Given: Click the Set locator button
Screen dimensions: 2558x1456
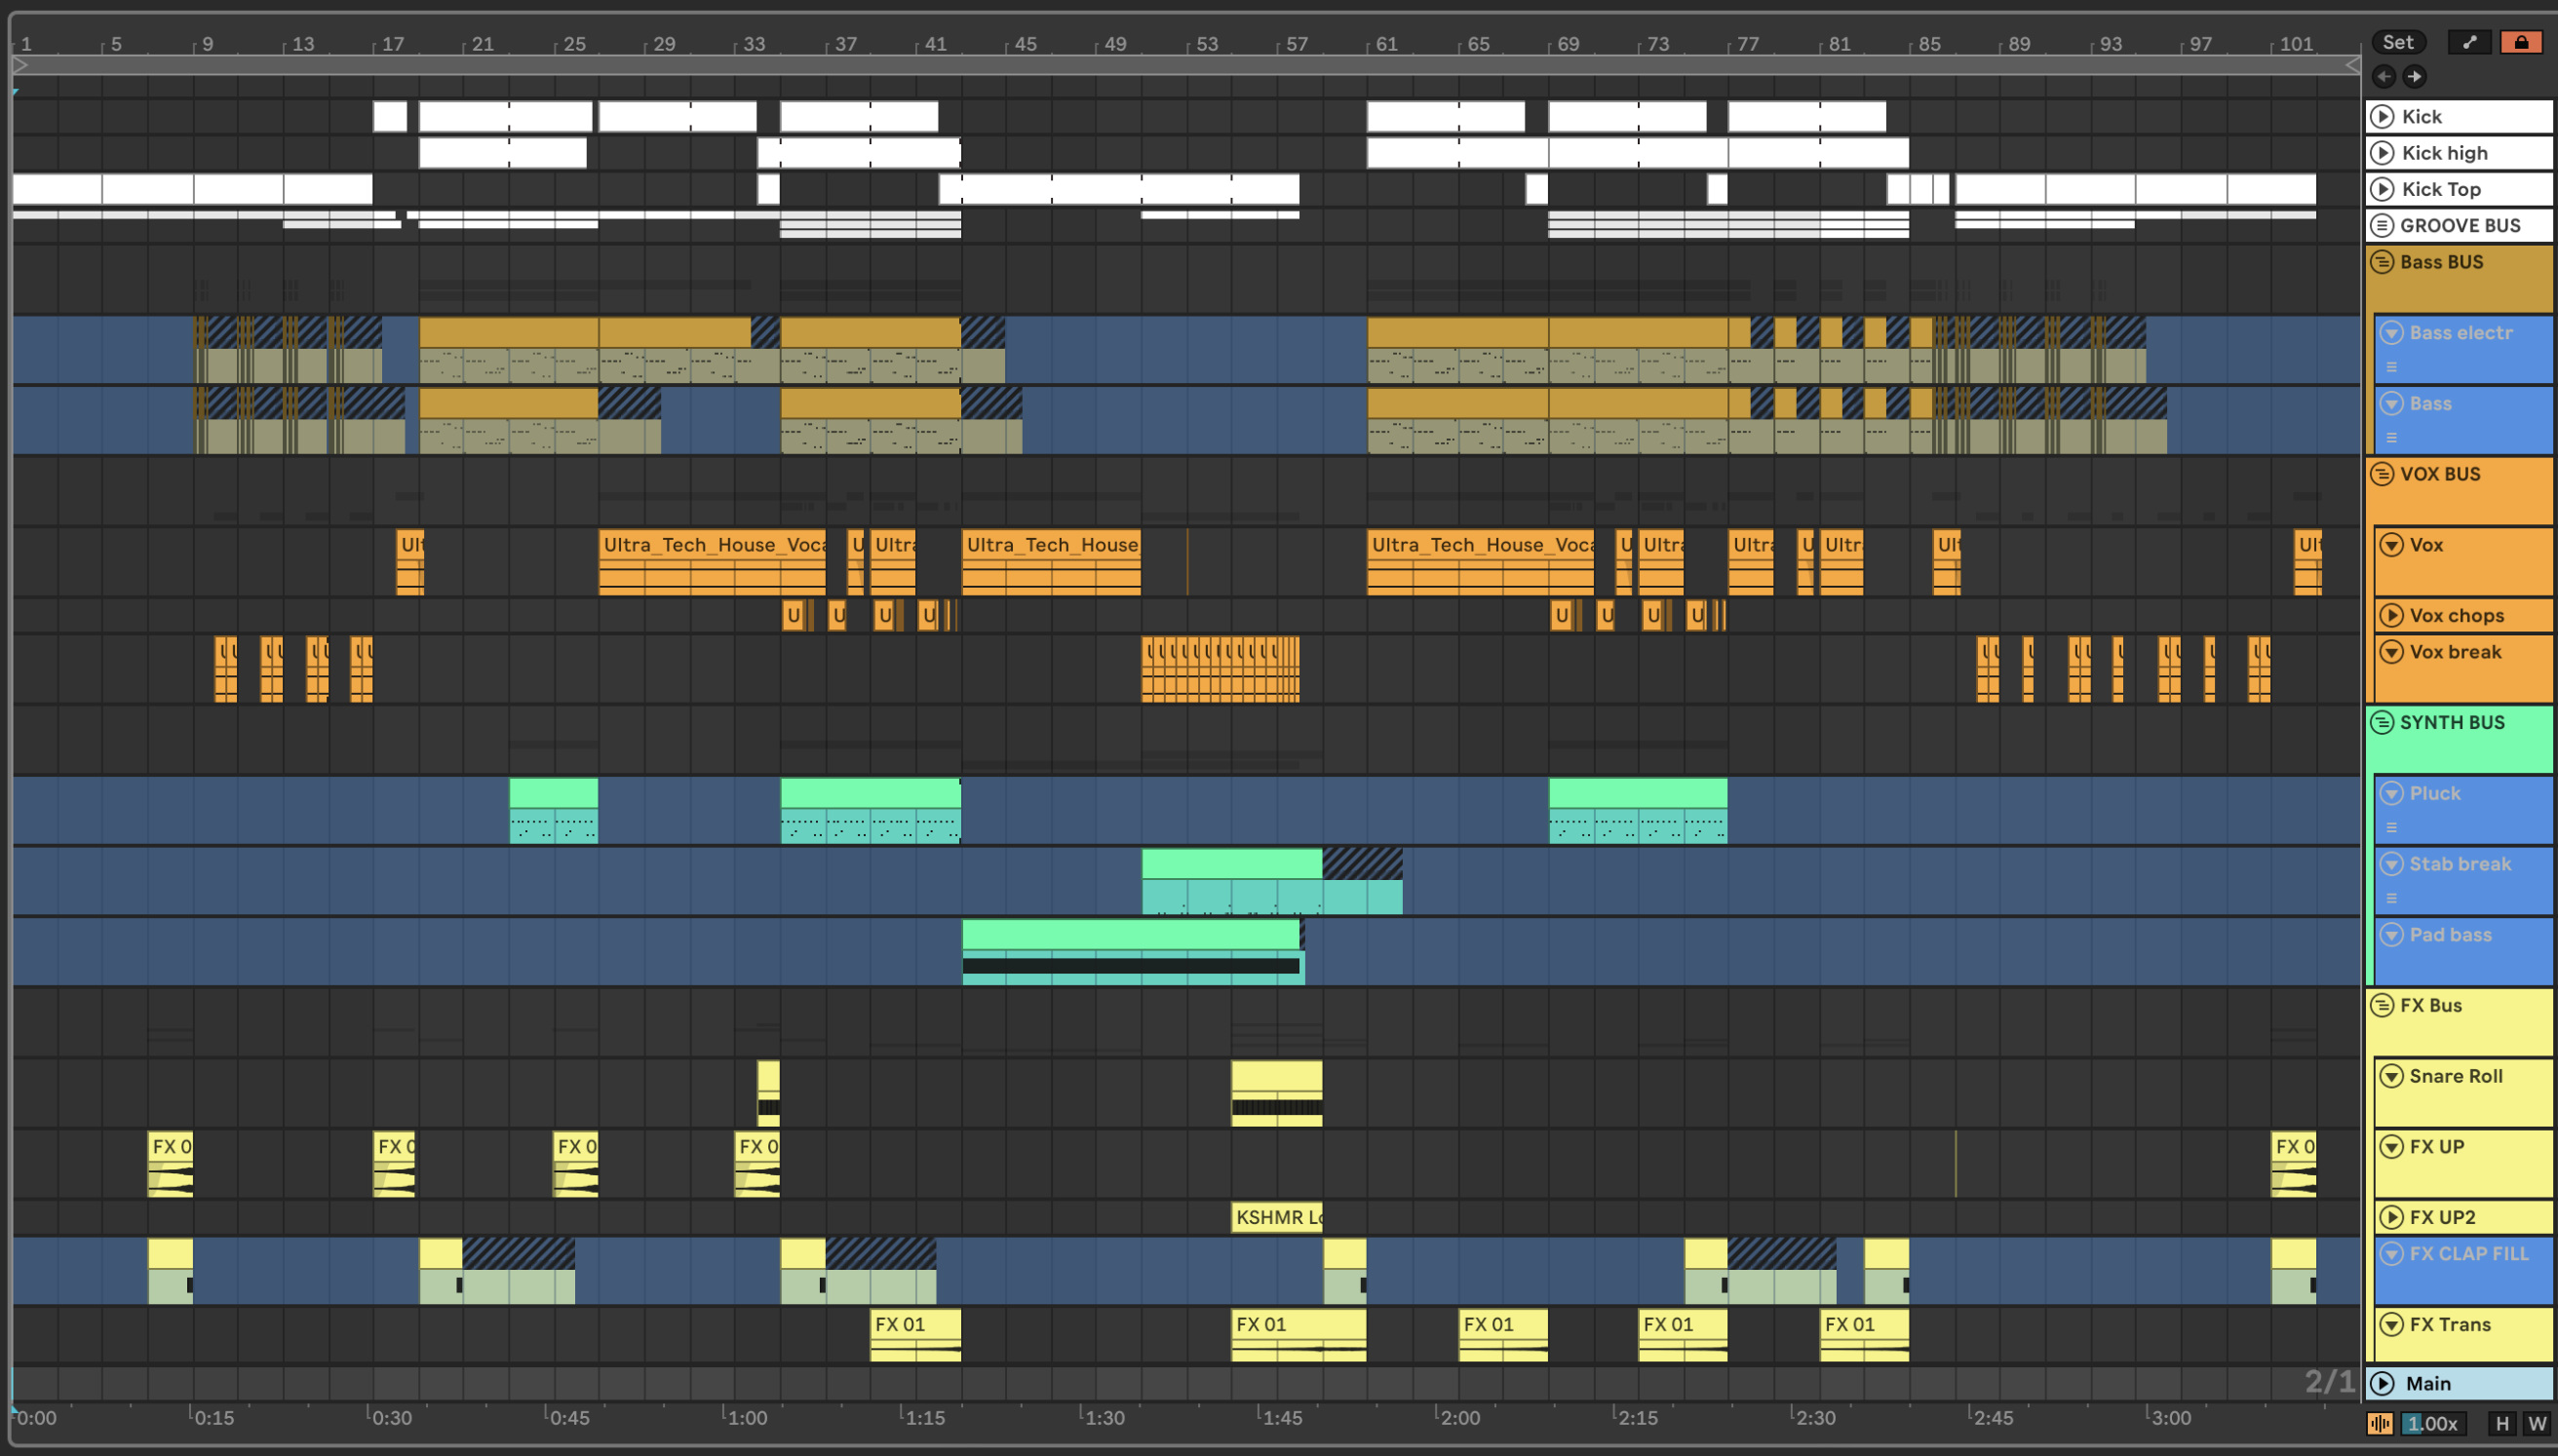Looking at the screenshot, I should click(2398, 42).
